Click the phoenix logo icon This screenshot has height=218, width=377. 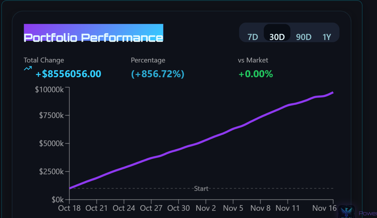[346, 212]
